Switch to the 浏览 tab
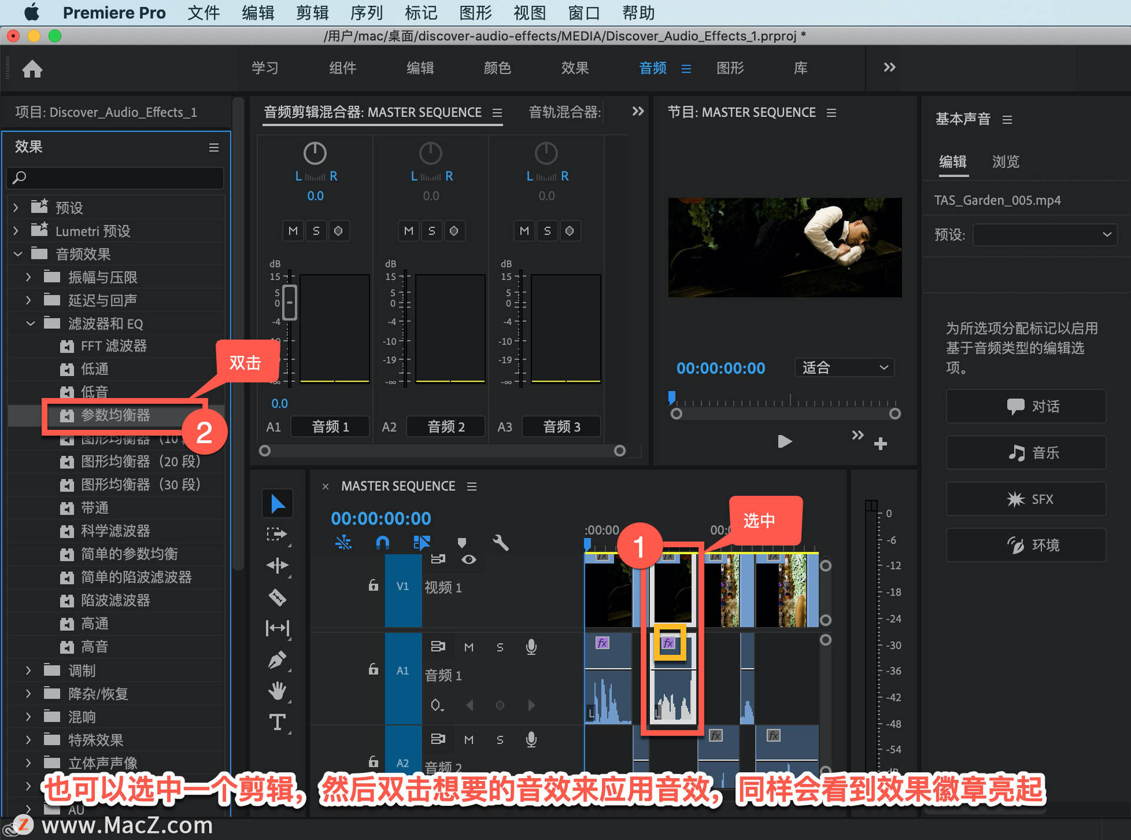This screenshot has width=1131, height=840. [1006, 162]
